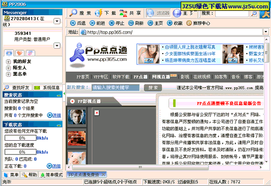Click the current file download progress bar

pos(20,138)
